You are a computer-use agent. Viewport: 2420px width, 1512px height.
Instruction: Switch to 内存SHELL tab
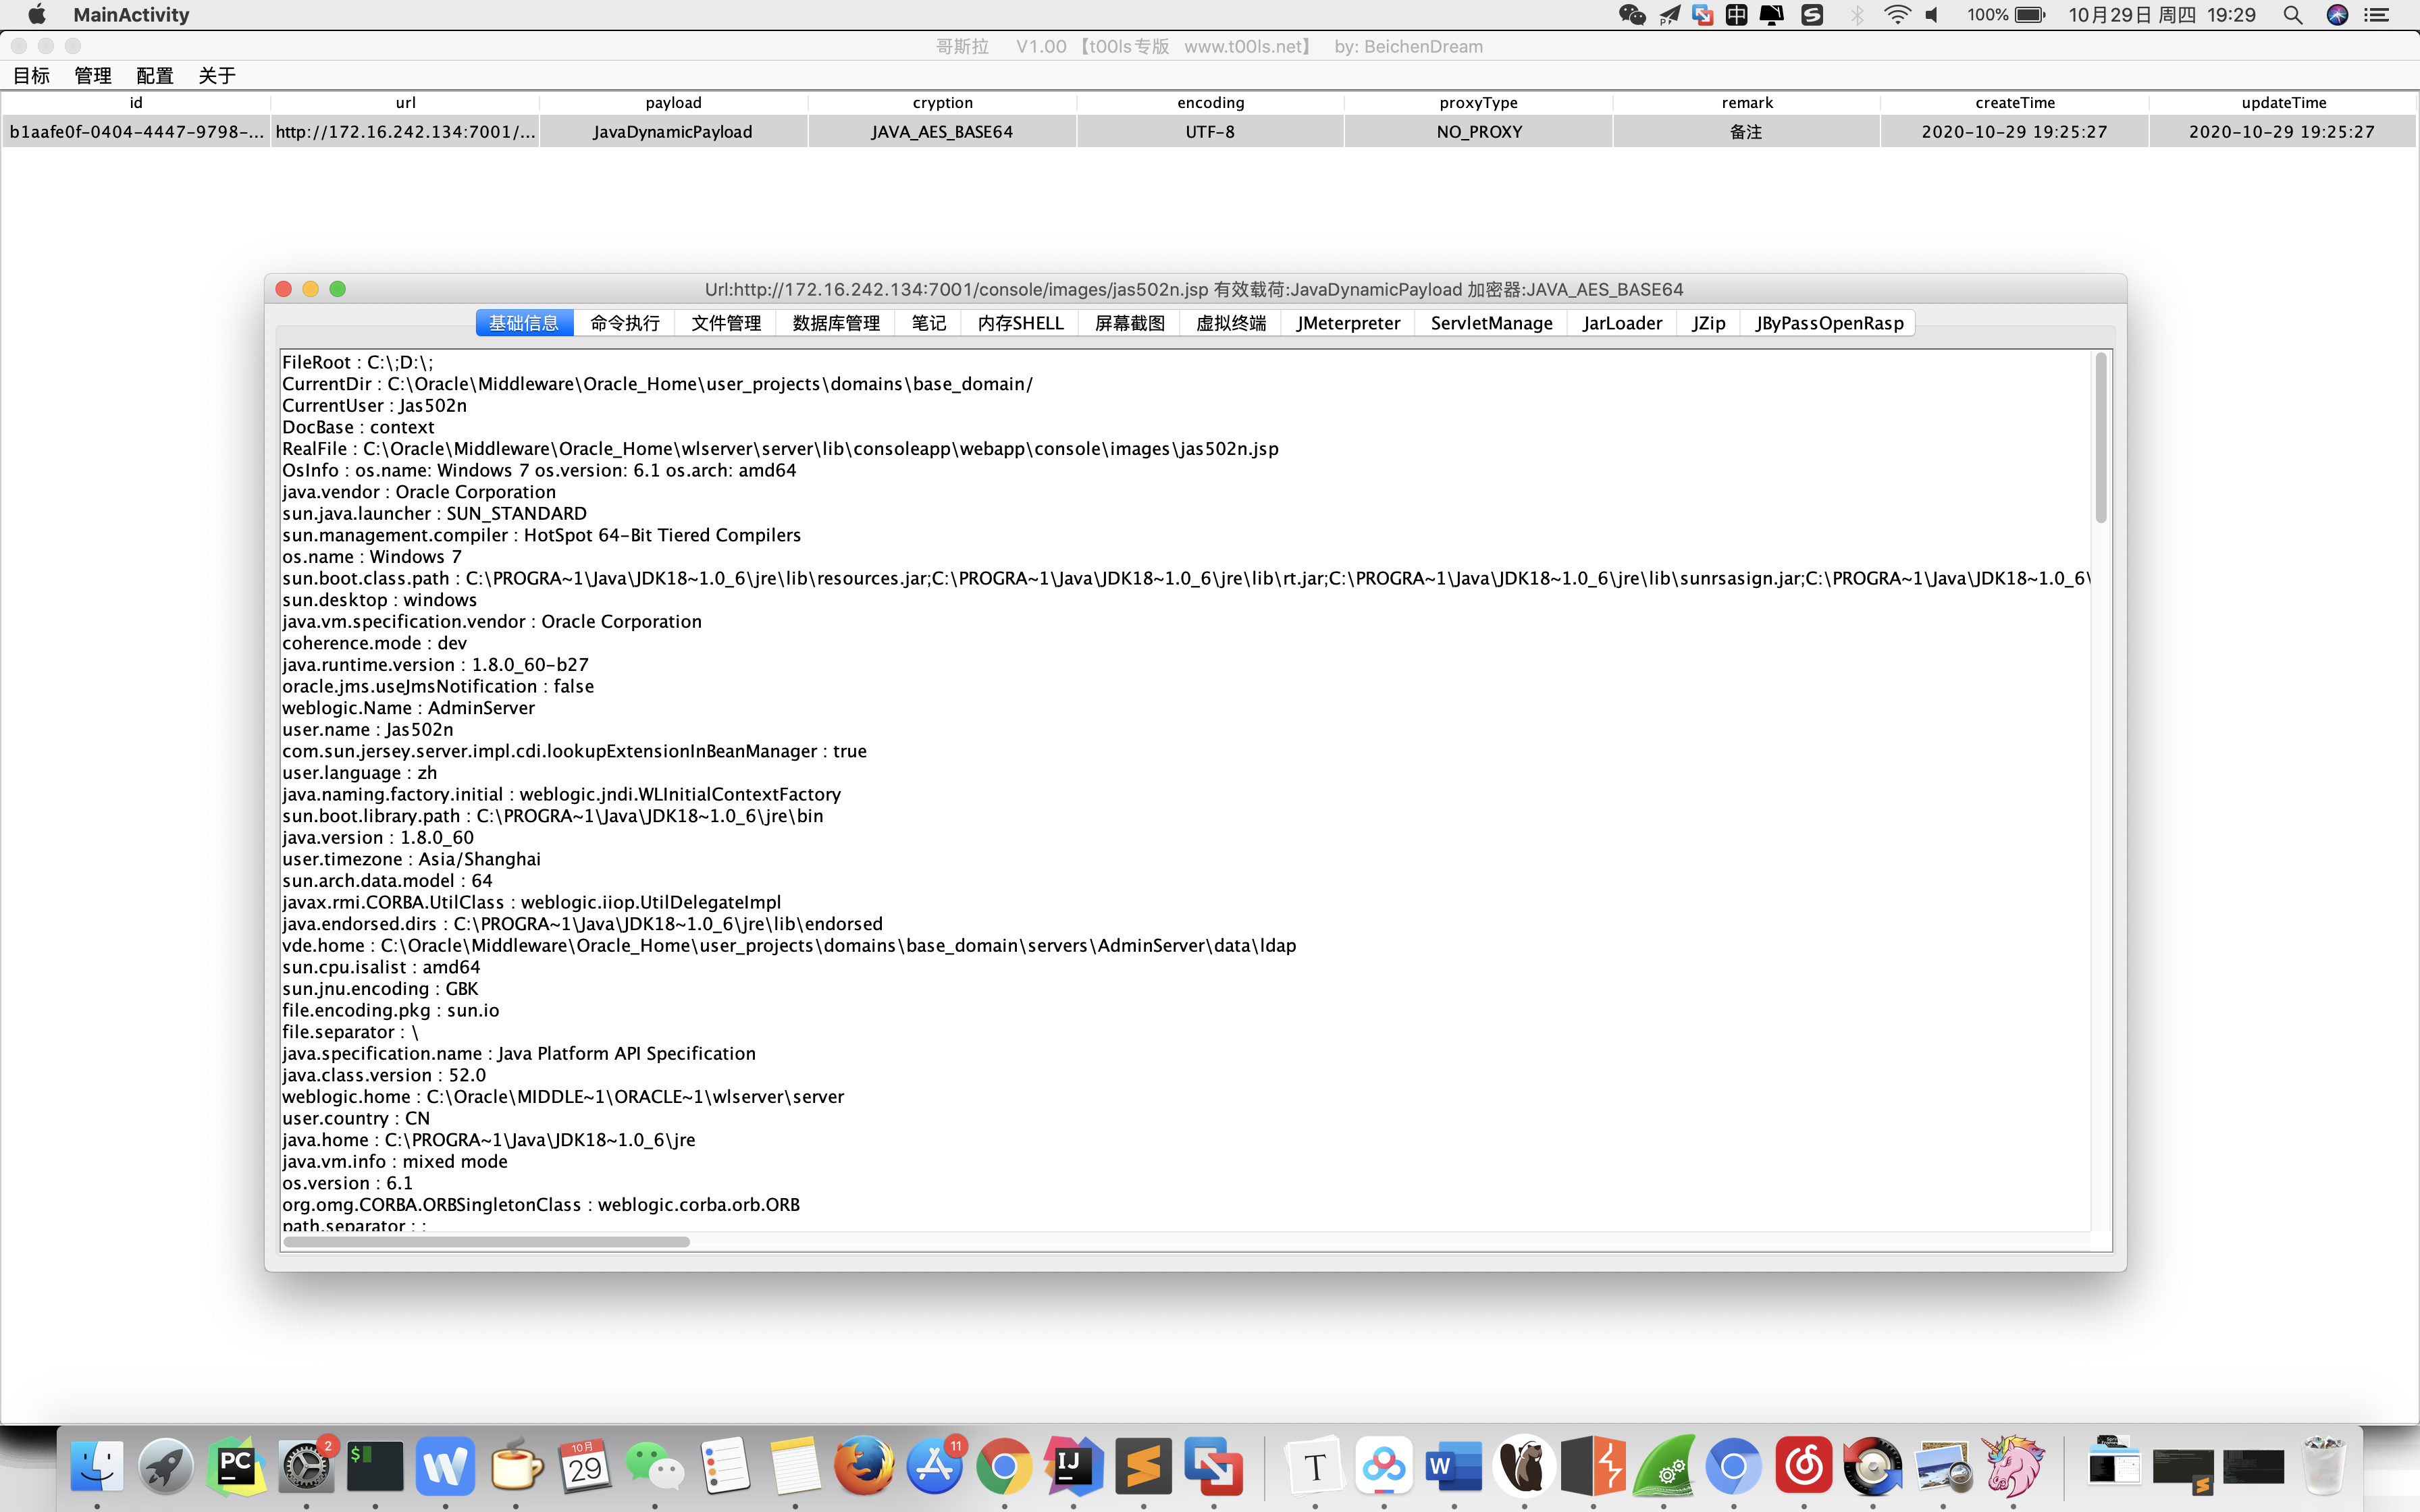(x=1020, y=323)
